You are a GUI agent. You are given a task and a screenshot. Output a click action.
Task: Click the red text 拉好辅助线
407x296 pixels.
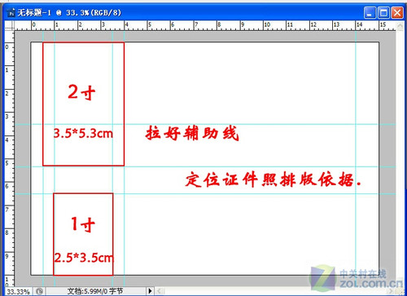point(192,133)
